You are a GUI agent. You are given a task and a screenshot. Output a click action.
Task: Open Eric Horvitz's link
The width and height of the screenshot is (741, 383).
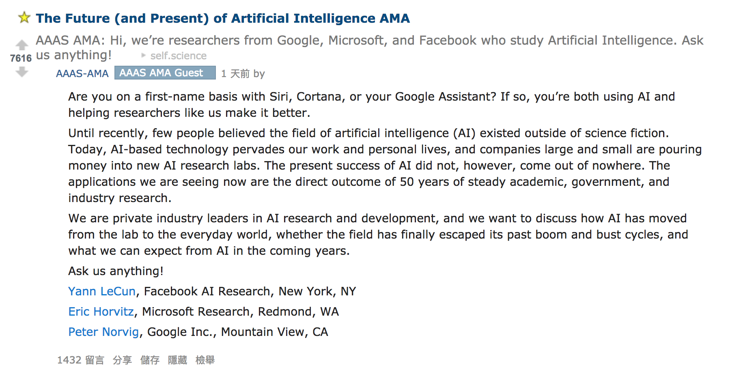coord(101,312)
